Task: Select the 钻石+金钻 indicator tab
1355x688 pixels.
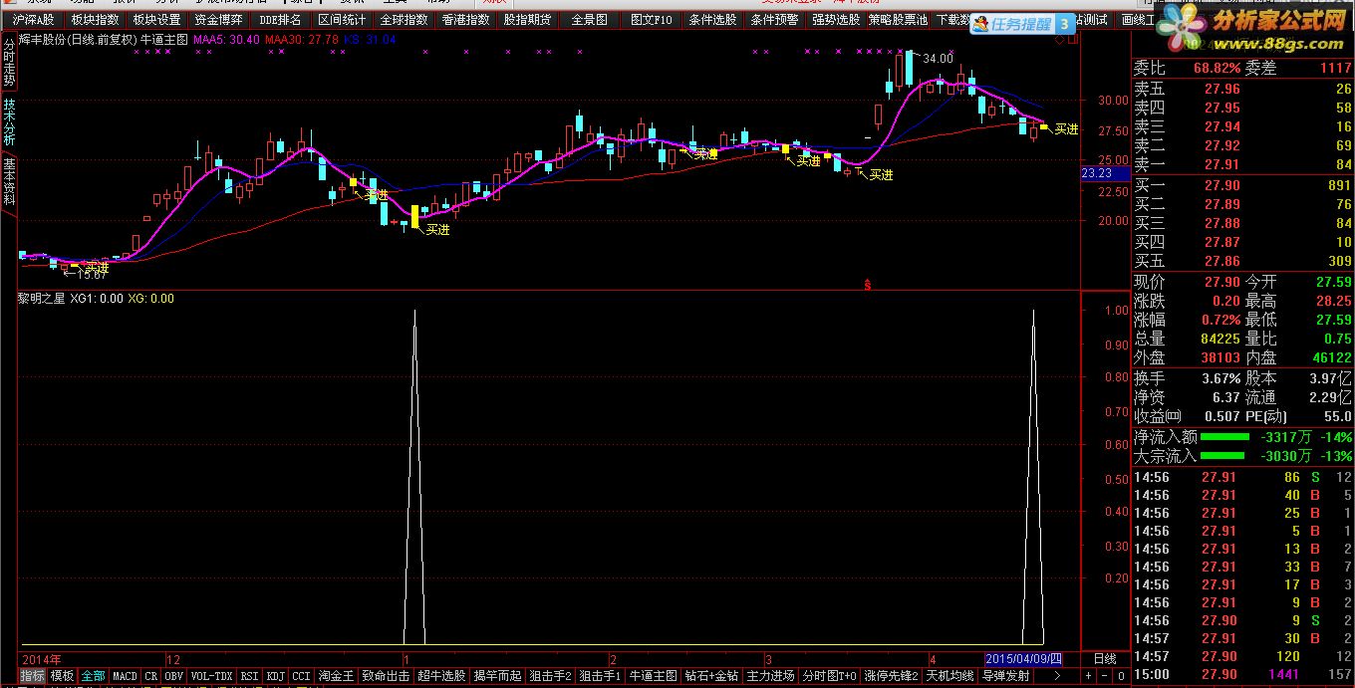Action: tap(711, 676)
